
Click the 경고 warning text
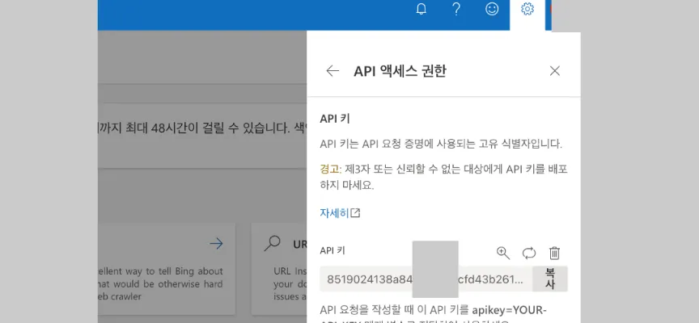click(x=330, y=169)
